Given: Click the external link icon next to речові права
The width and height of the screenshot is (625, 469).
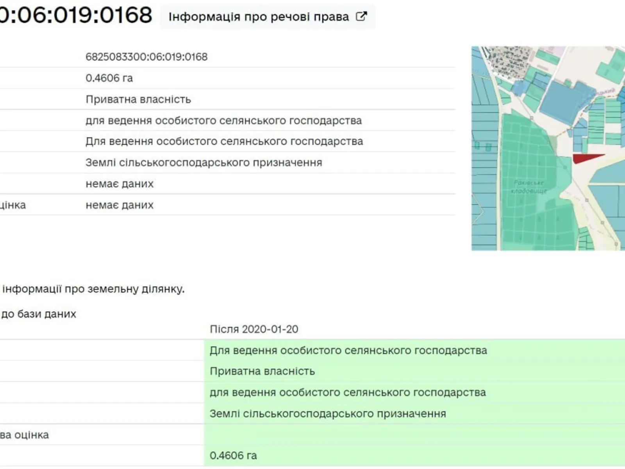Looking at the screenshot, I should 361,16.
